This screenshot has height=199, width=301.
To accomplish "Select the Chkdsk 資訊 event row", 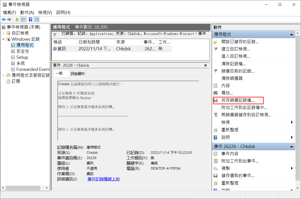I will (112, 49).
